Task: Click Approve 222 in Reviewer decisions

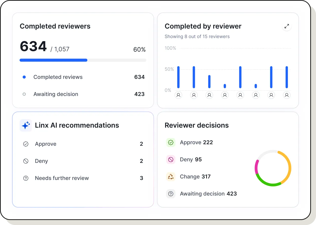Action: pos(196,142)
